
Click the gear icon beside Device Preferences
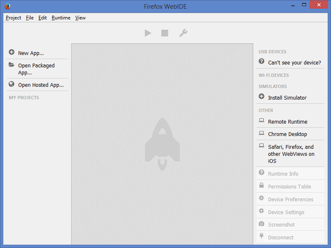coord(261,198)
